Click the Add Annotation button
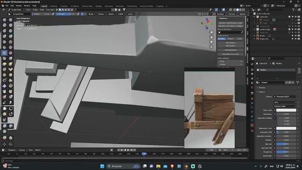Image resolution: width=302 pixels, height=170 pixels. [231, 50]
